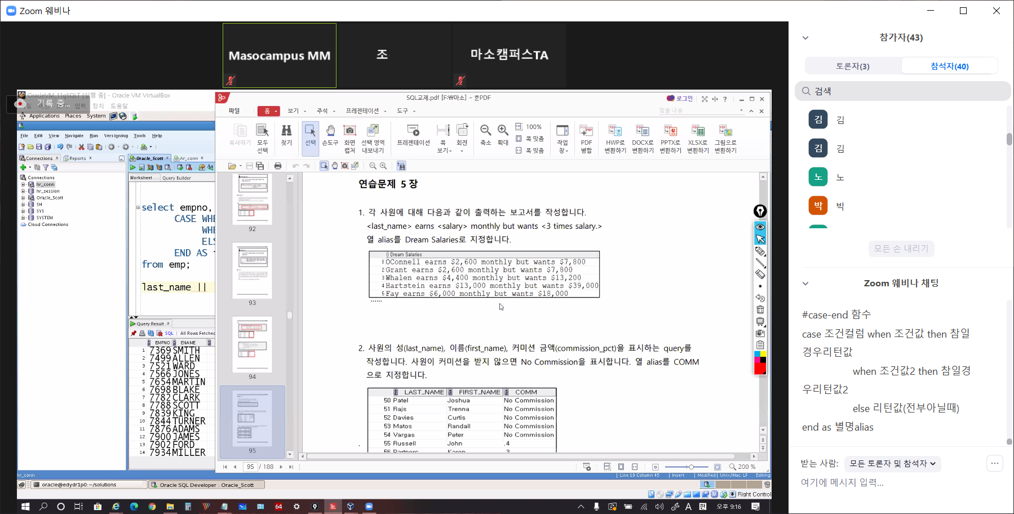Click the lower all hands button
The height and width of the screenshot is (514, 1014).
[x=901, y=249]
